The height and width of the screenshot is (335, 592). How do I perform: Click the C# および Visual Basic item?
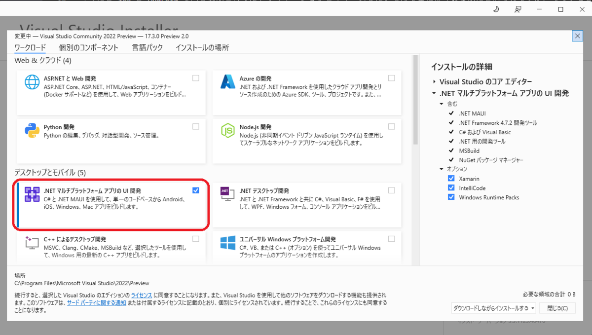484,132
